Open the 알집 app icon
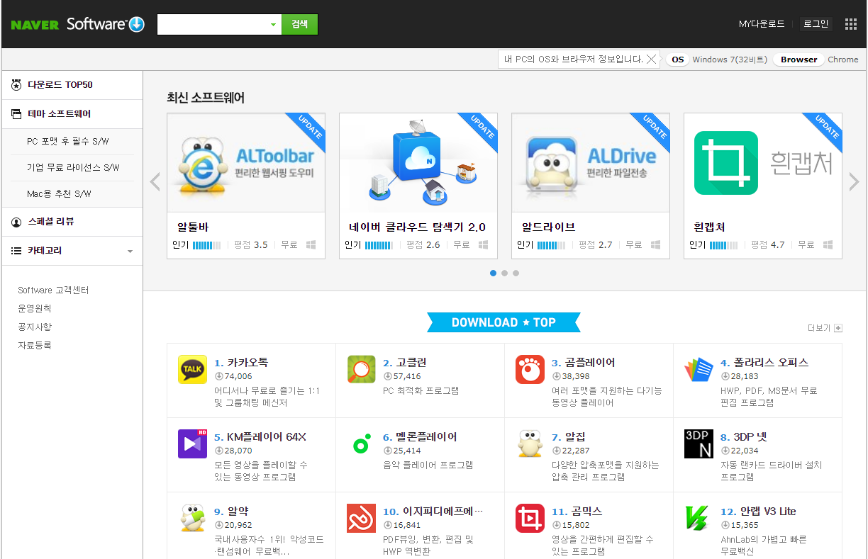 (x=530, y=444)
